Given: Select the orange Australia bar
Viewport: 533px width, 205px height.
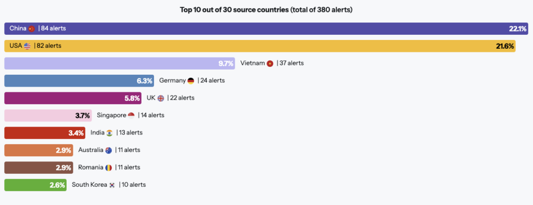Looking at the screenshot, I should click(x=39, y=150).
